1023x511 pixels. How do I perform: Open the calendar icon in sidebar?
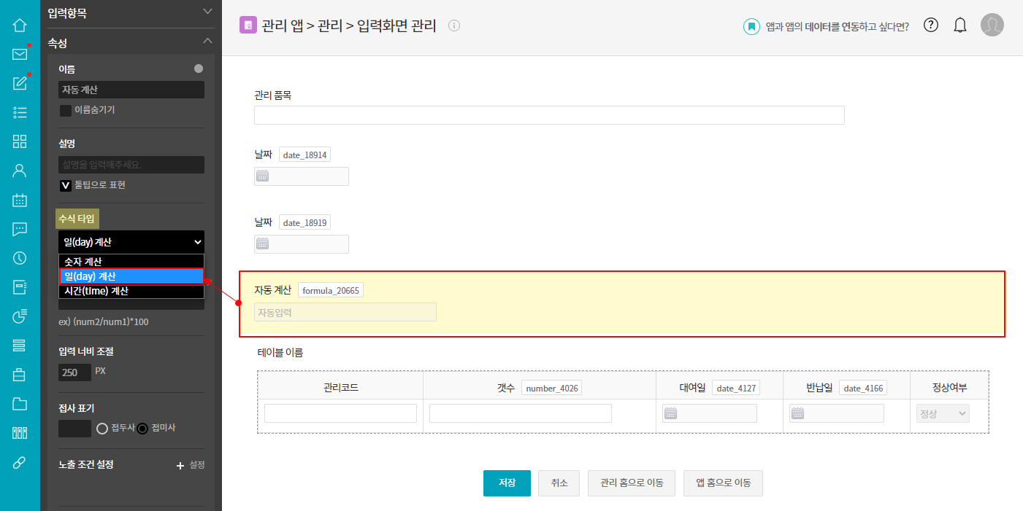point(20,200)
